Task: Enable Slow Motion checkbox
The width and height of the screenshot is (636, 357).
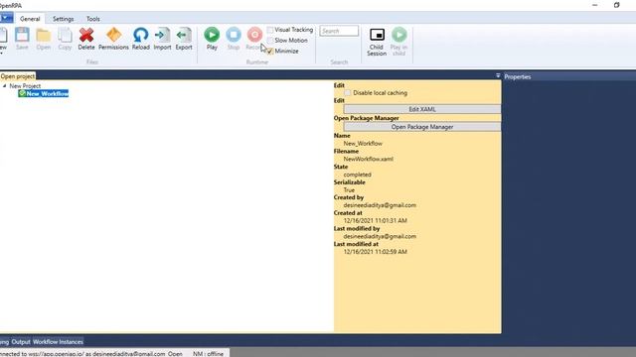Action: [270, 41]
